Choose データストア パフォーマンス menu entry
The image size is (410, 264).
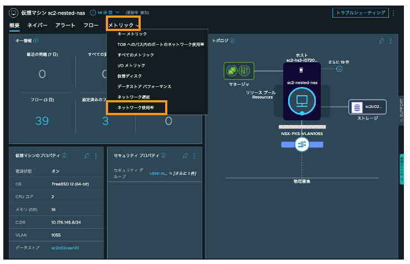pyautogui.click(x=144, y=86)
